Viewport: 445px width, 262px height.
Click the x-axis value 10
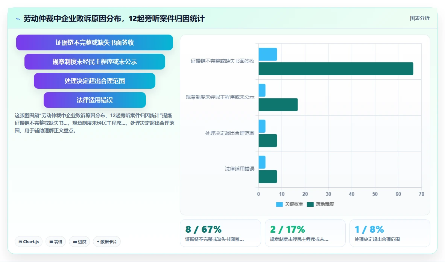[x=282, y=194]
